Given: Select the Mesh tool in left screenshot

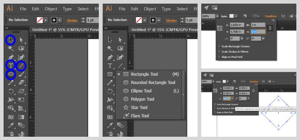Looking at the screenshot, I should tap(11, 117).
